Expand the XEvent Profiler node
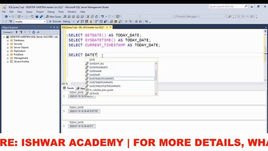Viewport: 268px width, 151px height. pos(8,62)
